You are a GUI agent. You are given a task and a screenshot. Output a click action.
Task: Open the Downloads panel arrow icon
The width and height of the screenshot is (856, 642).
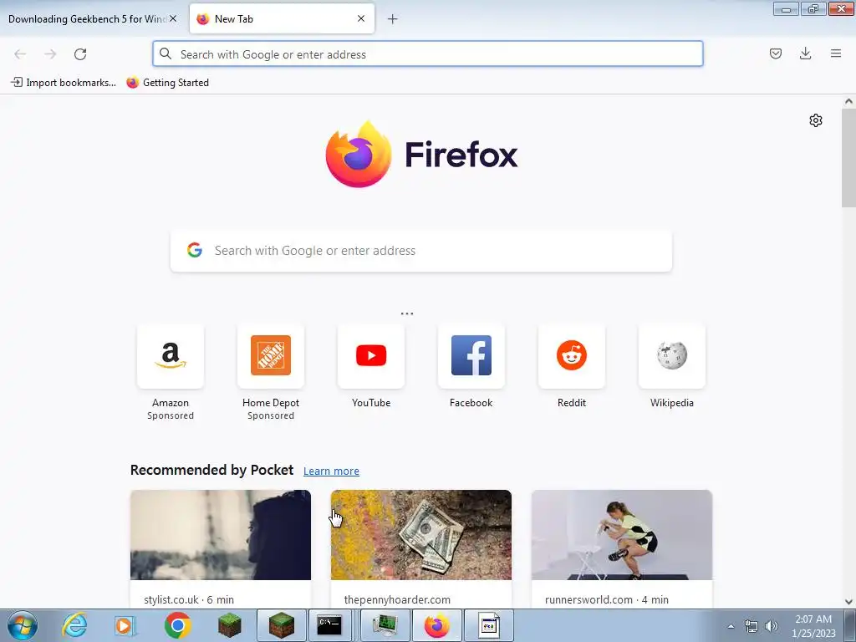click(805, 53)
